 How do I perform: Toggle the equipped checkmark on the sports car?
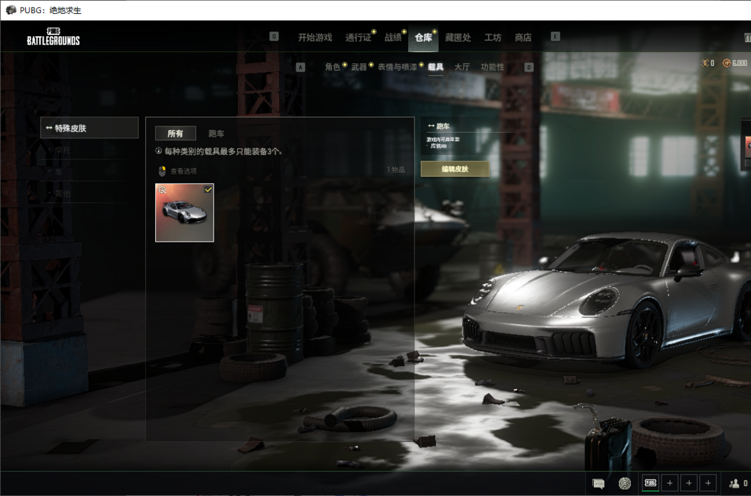click(x=207, y=190)
